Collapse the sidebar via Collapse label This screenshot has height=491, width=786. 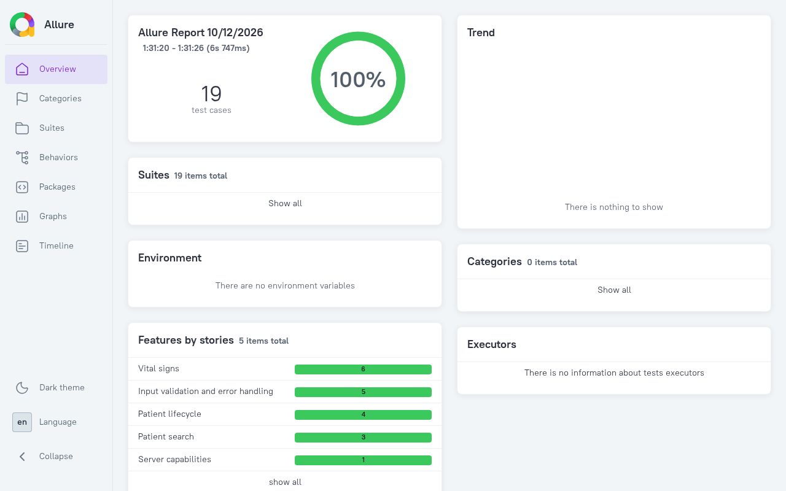point(56,456)
